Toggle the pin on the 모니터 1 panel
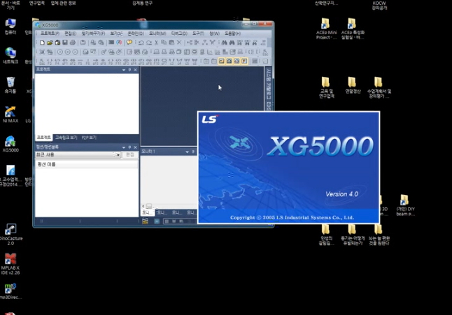This screenshot has width=452, height=315. point(193,151)
